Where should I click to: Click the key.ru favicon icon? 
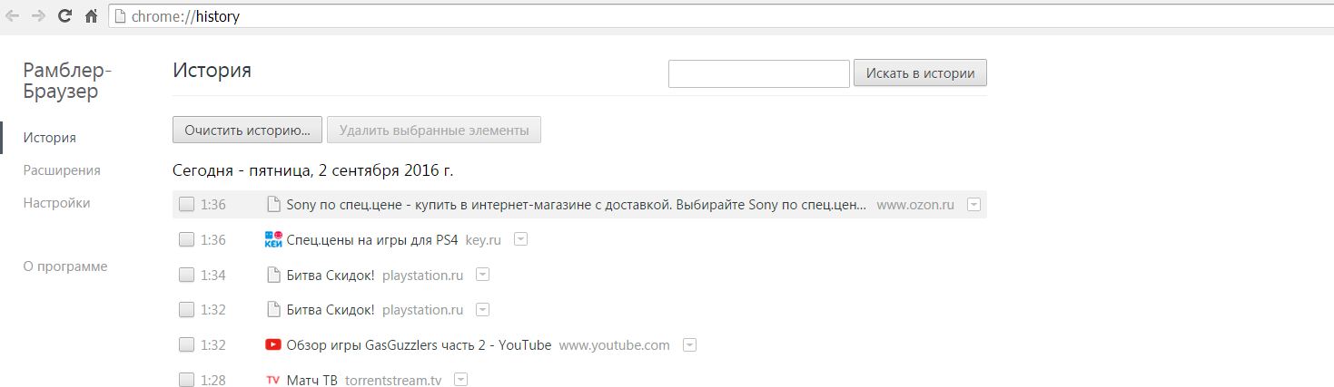coord(272,239)
